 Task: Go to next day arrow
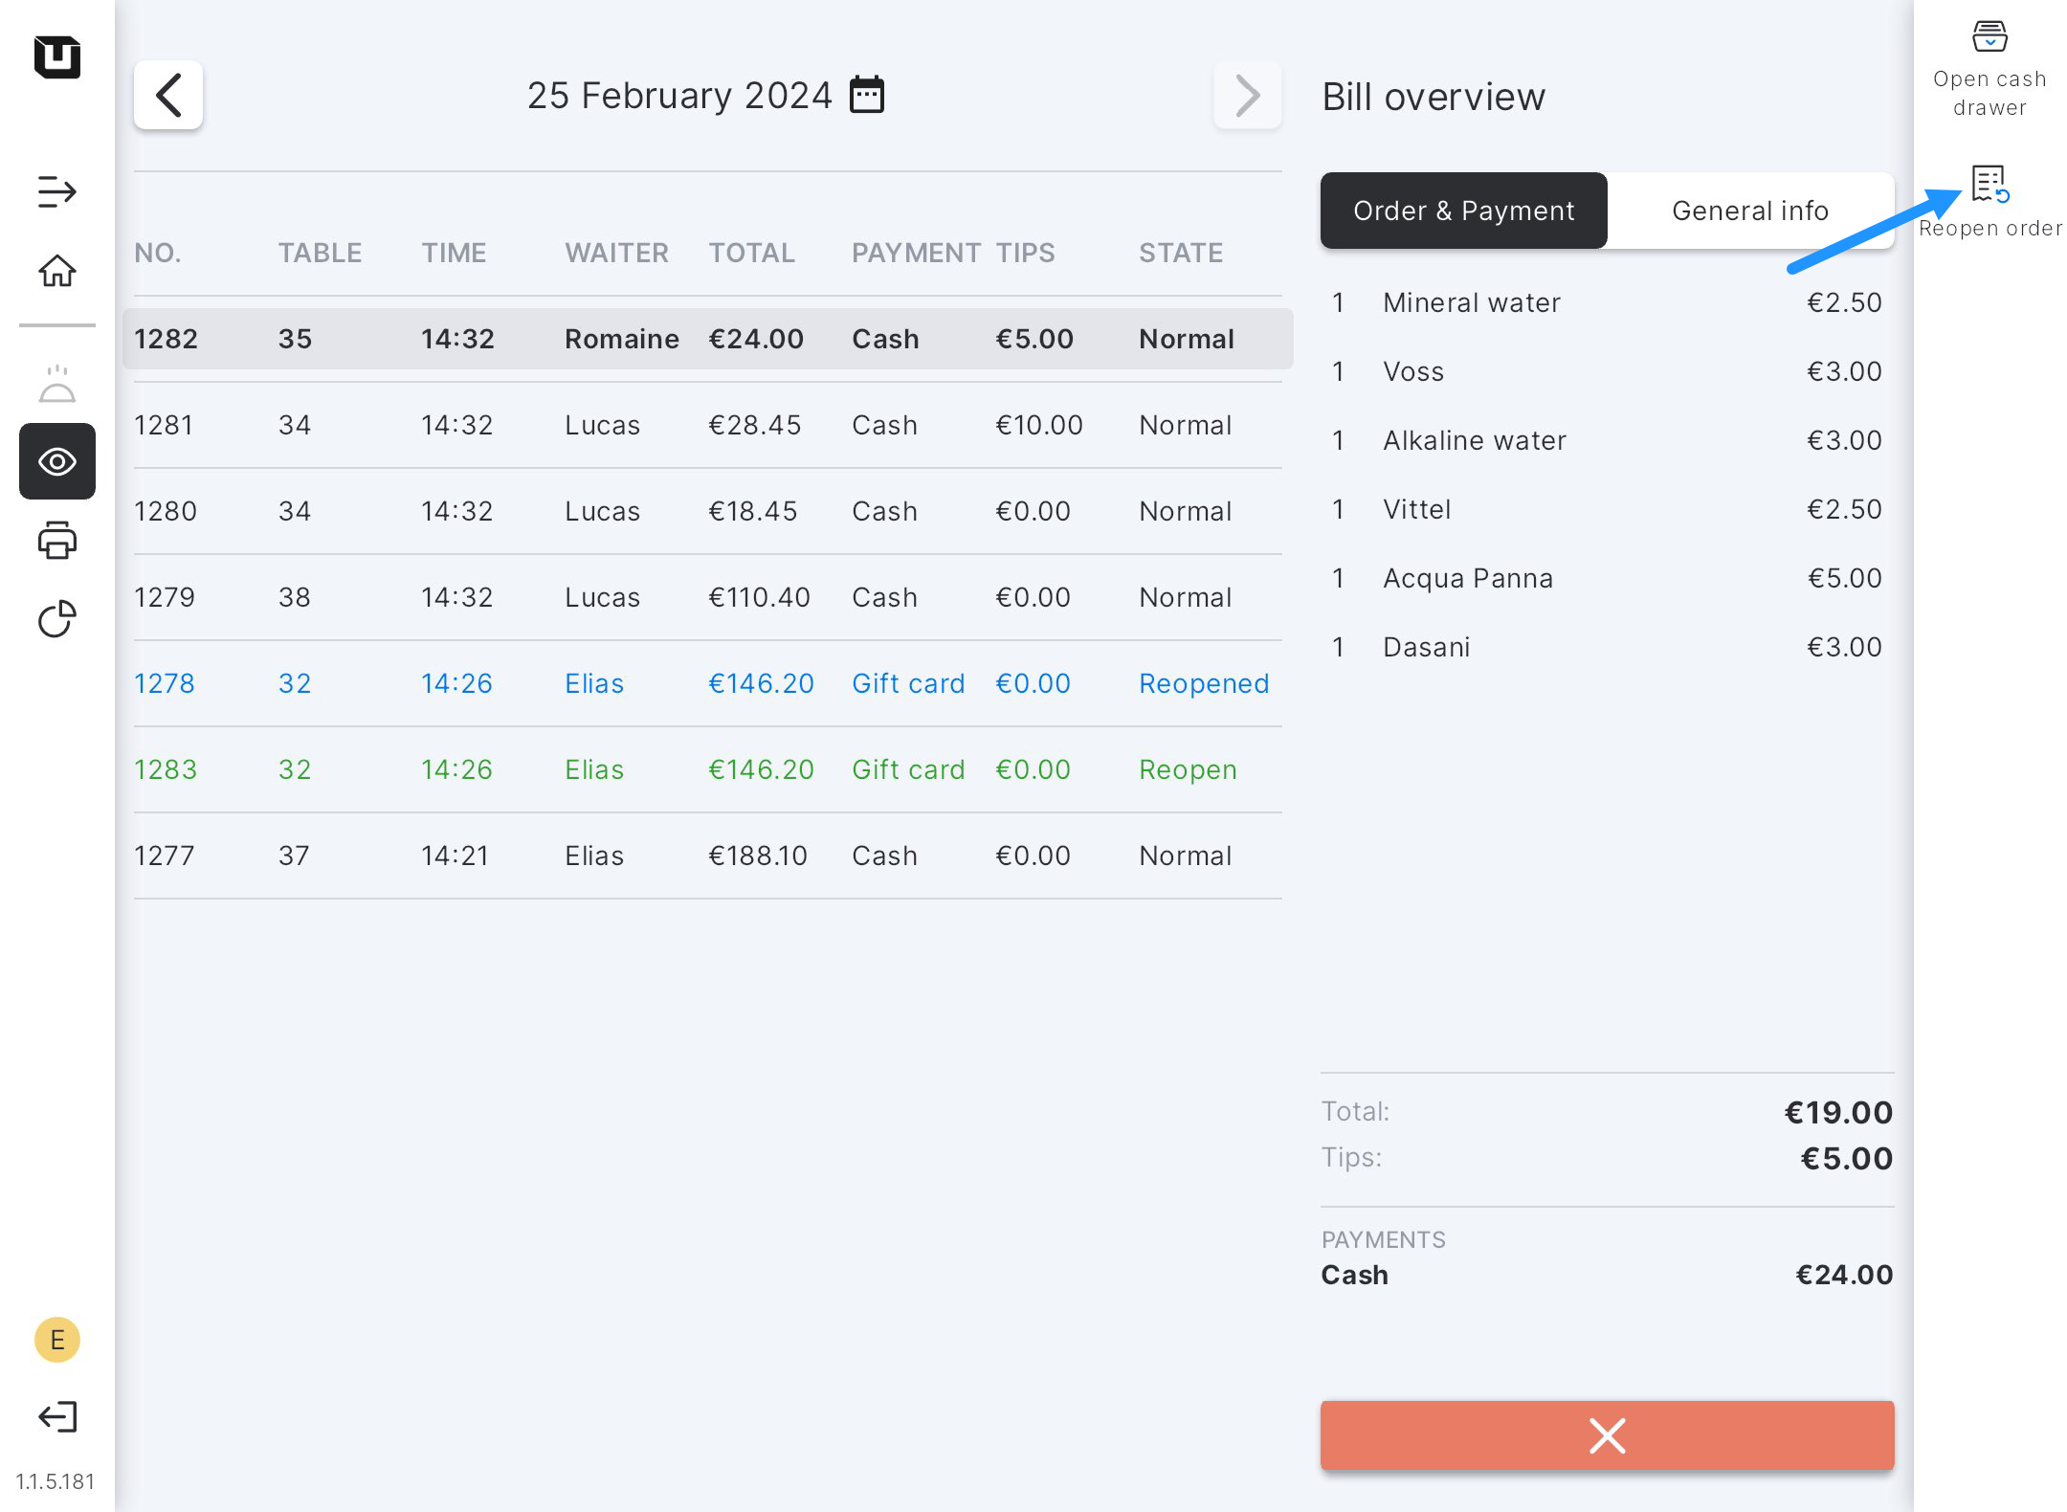point(1247,95)
